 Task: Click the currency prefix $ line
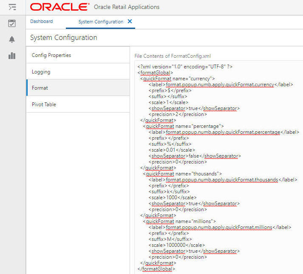170,90
